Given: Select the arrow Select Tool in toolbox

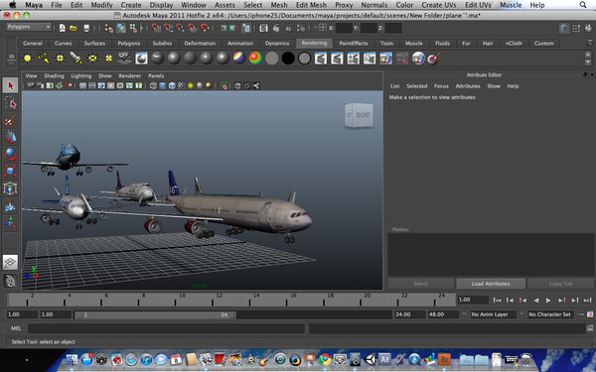Looking at the screenshot, I should point(10,85).
